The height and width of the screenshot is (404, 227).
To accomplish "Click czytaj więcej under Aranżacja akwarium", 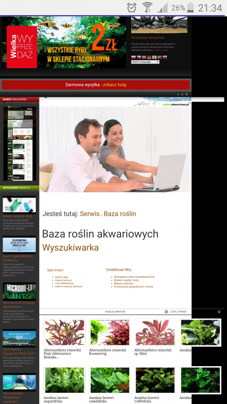I will (161, 50).
